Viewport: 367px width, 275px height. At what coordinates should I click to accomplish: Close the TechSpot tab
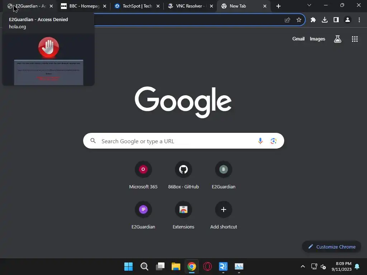point(158,6)
